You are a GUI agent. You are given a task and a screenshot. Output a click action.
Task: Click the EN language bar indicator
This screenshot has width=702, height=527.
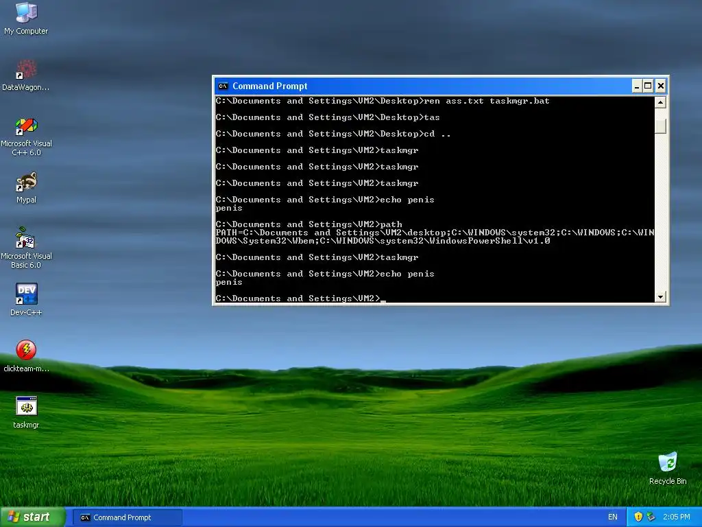[612, 517]
